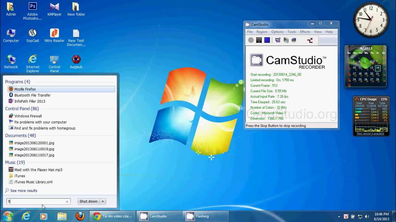396x222 pixels.
Task: Open Aegisub from the desktop
Action: [x=76, y=60]
